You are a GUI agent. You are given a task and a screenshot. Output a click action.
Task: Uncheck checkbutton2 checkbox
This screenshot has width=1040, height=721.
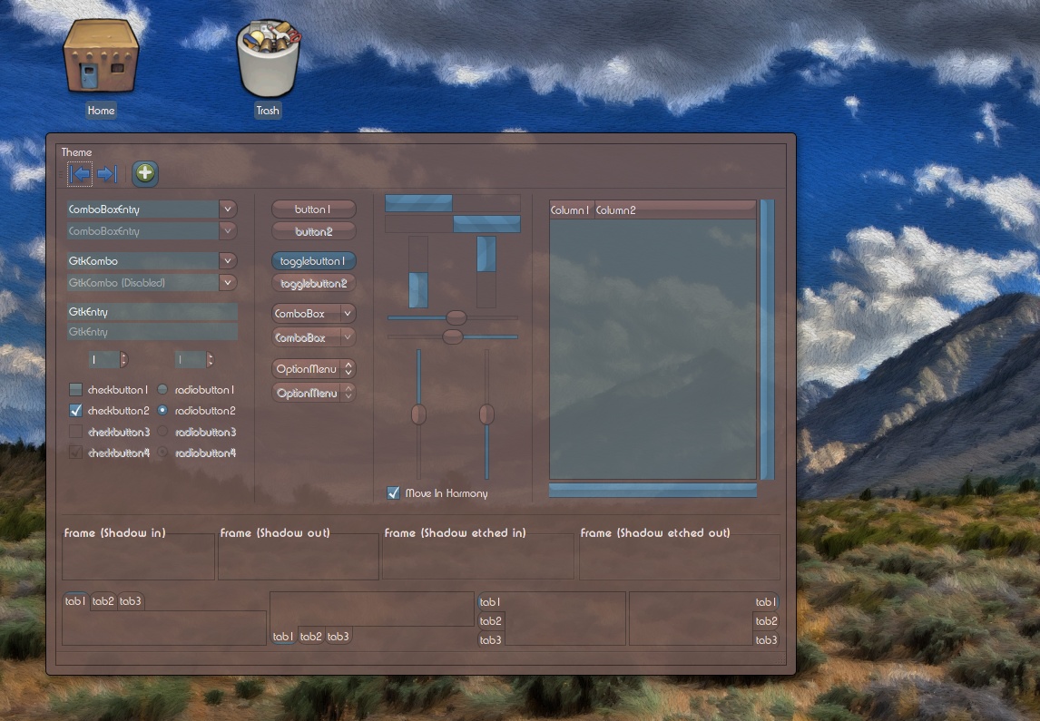click(75, 411)
